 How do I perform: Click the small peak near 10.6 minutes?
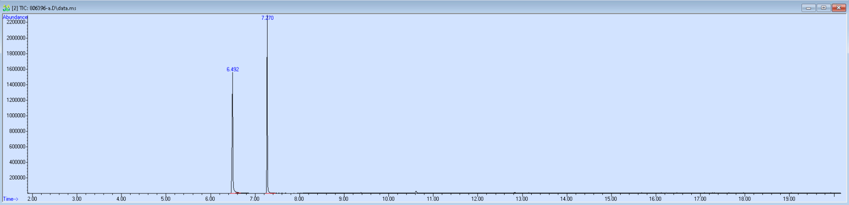pyautogui.click(x=416, y=192)
